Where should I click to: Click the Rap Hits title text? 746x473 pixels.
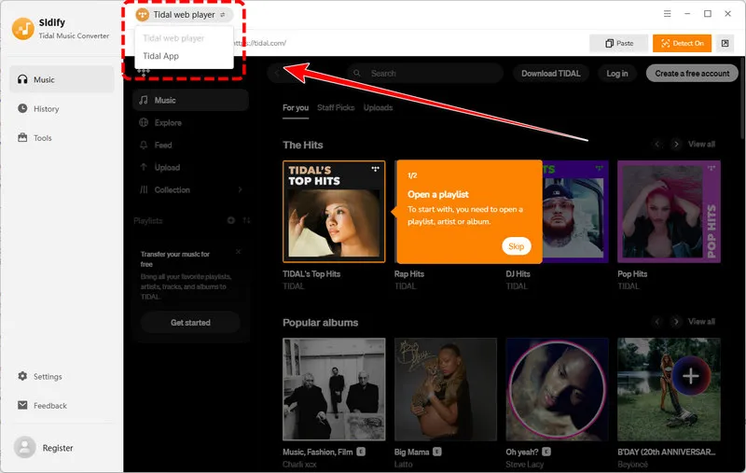point(409,273)
